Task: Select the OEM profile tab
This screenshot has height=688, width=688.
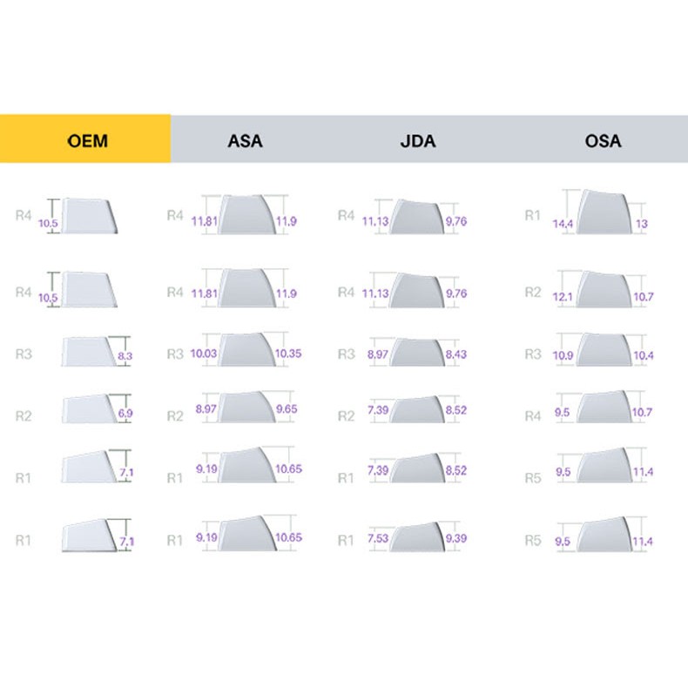Action: tap(85, 138)
